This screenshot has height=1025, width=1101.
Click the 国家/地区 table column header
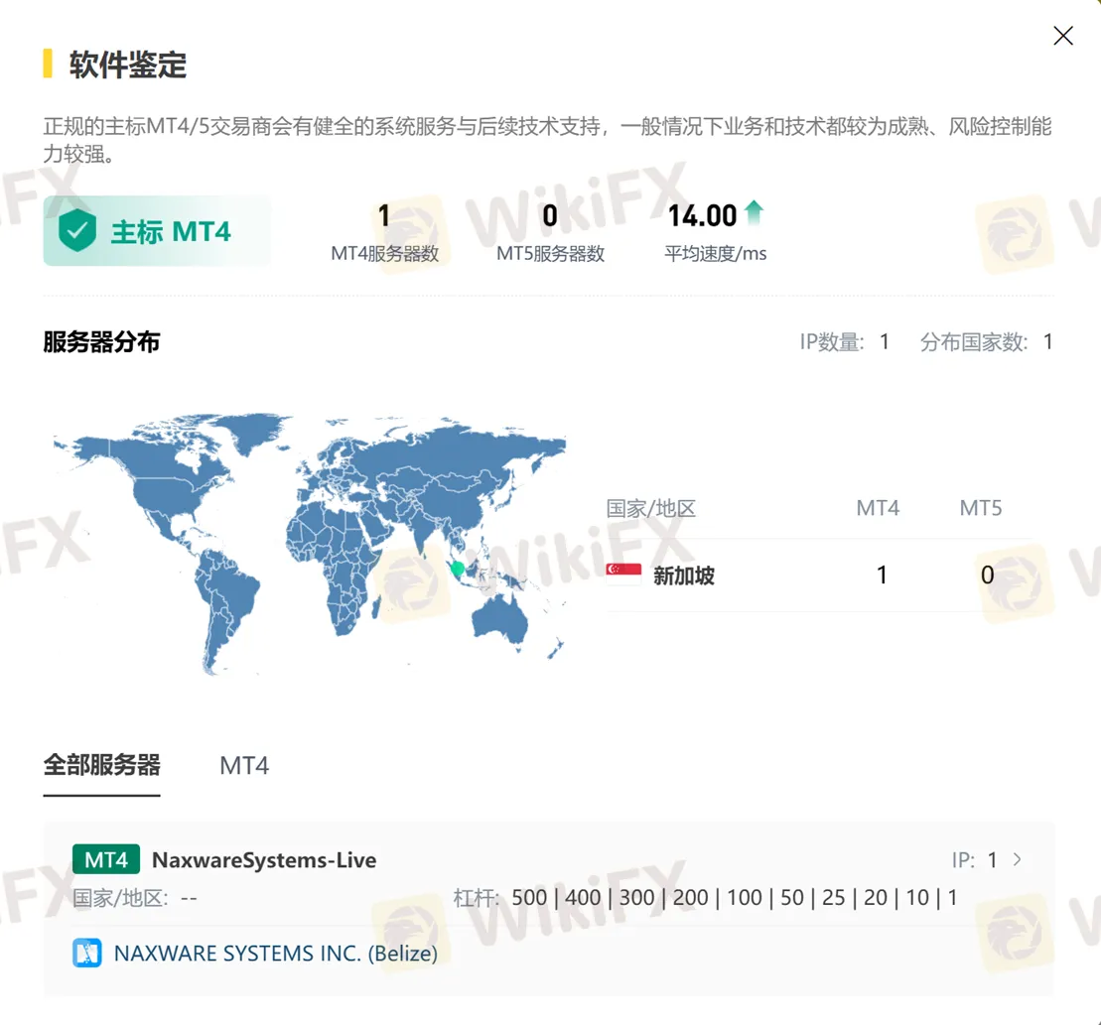click(651, 508)
